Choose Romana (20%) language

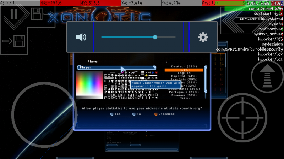[184, 95]
